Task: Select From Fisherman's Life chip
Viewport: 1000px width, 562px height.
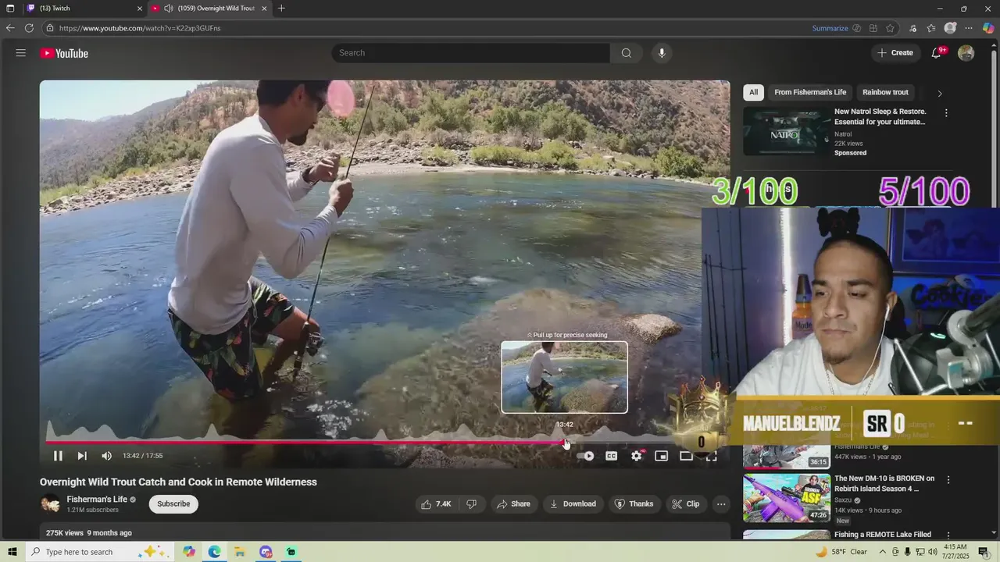Action: (x=810, y=92)
